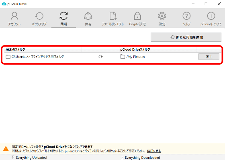Click the download arrow icon in status bar
This screenshot has height=160, width=225.
point(122,158)
